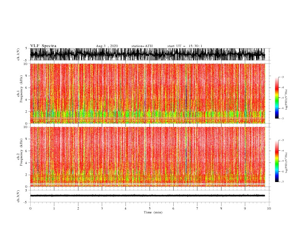Image resolution: width=303 pixels, height=234 pixels.
Task: Click the "VLF Spectra" plot title
Action: click(43, 46)
